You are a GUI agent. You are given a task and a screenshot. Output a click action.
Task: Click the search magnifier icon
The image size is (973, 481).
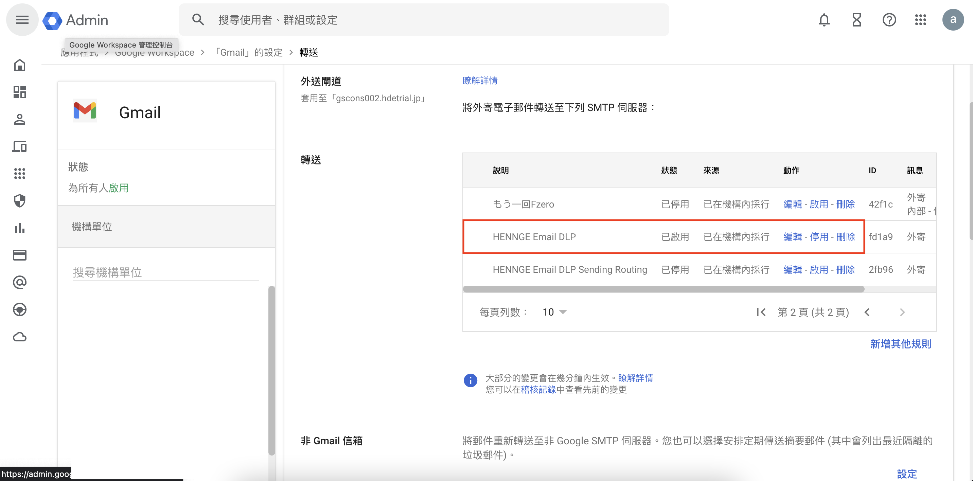click(x=198, y=20)
